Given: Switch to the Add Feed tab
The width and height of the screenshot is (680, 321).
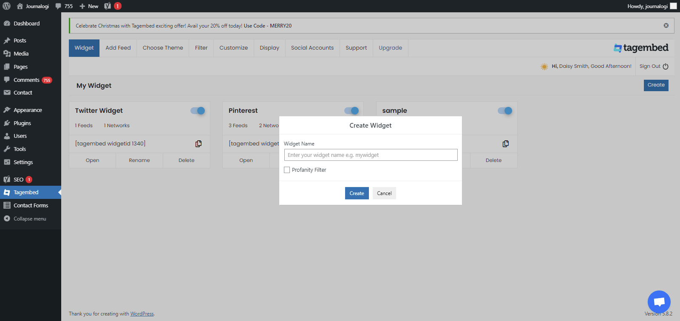Looking at the screenshot, I should [118, 48].
